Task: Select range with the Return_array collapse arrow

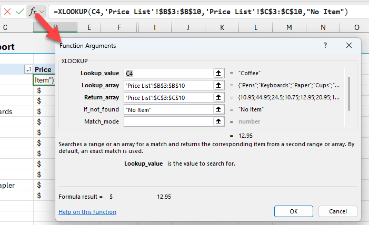Action: 218,97
